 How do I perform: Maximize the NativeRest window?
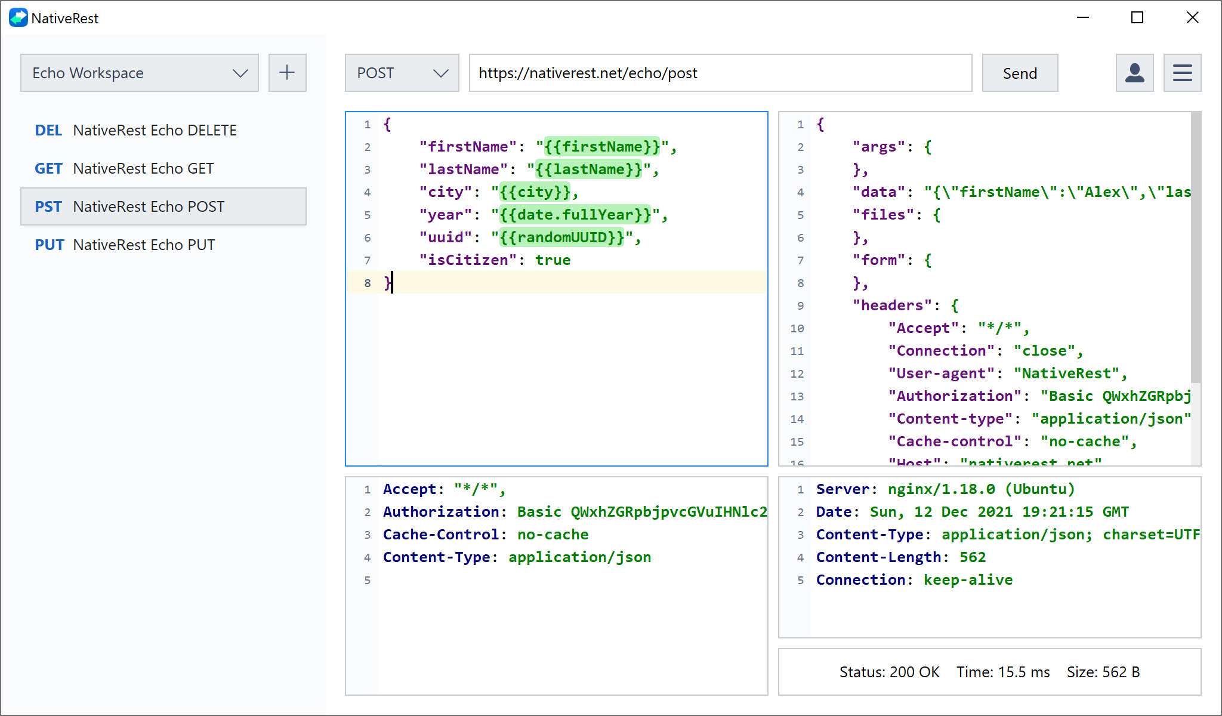(x=1137, y=18)
